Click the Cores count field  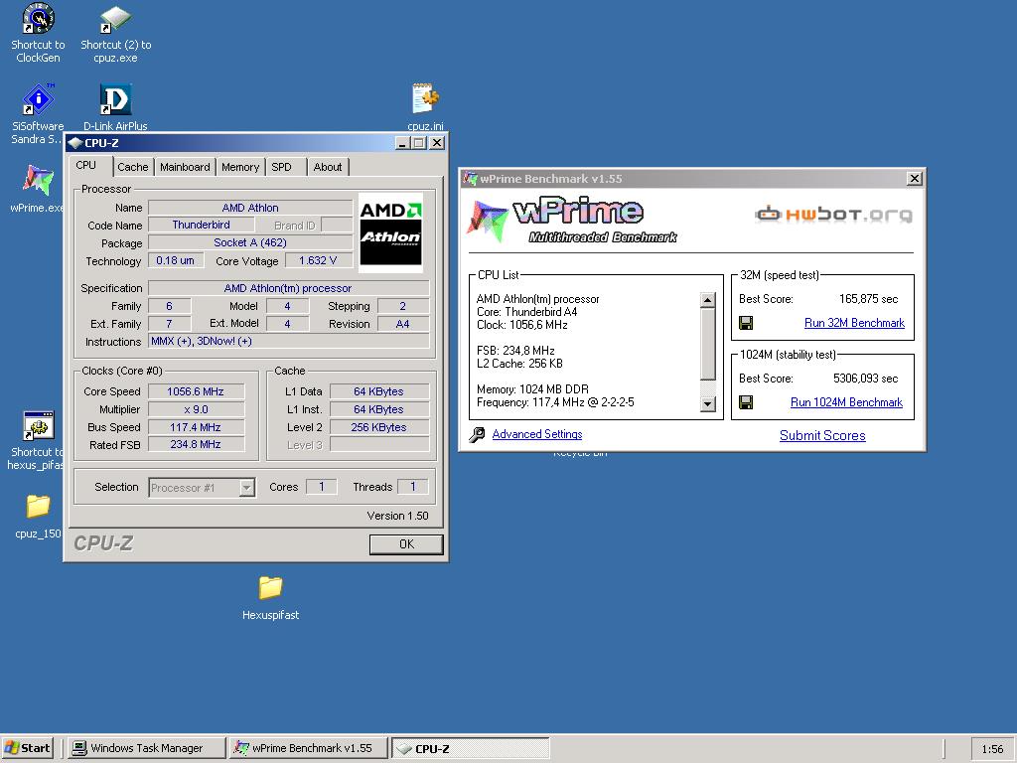pyautogui.click(x=321, y=487)
